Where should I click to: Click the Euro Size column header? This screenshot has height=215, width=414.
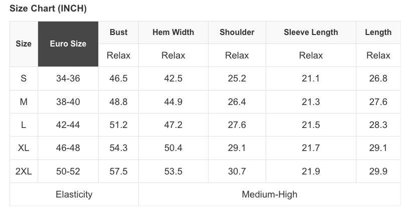point(68,44)
